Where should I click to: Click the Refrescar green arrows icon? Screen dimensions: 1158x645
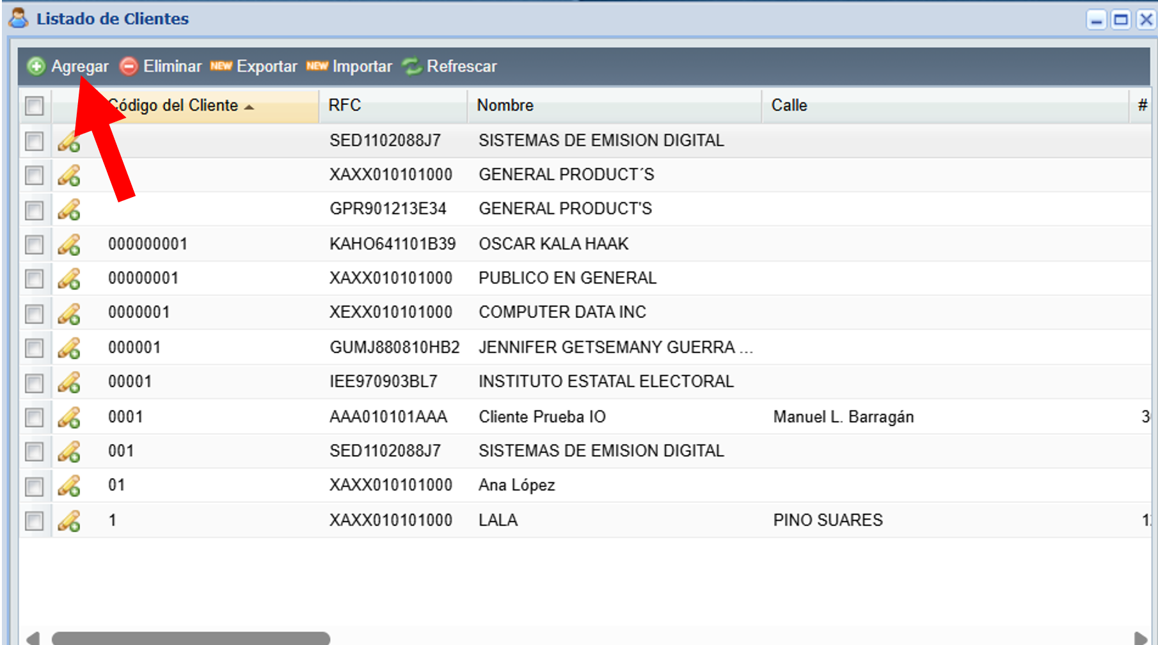[411, 66]
